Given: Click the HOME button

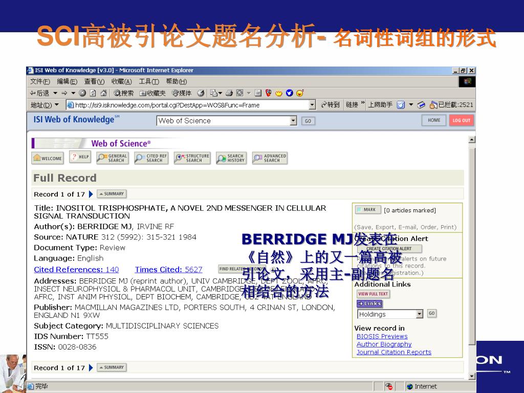Looking at the screenshot, I should pos(434,120).
